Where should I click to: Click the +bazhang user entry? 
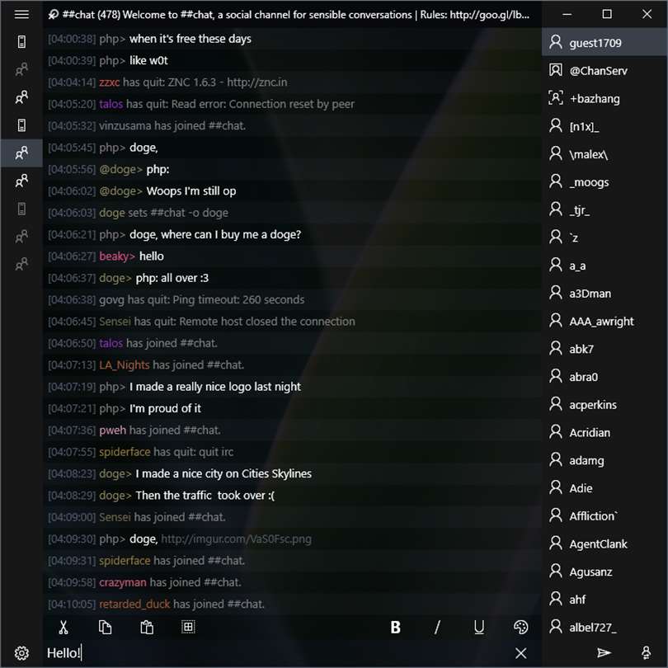604,98
